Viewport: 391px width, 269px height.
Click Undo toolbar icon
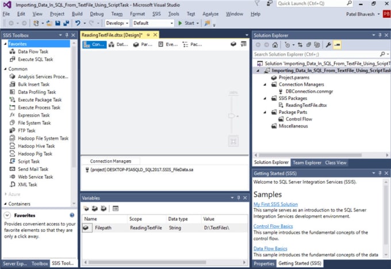(x=78, y=23)
